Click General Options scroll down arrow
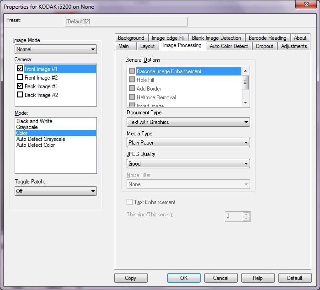Viewport: 320px width, 290px height. [245, 103]
